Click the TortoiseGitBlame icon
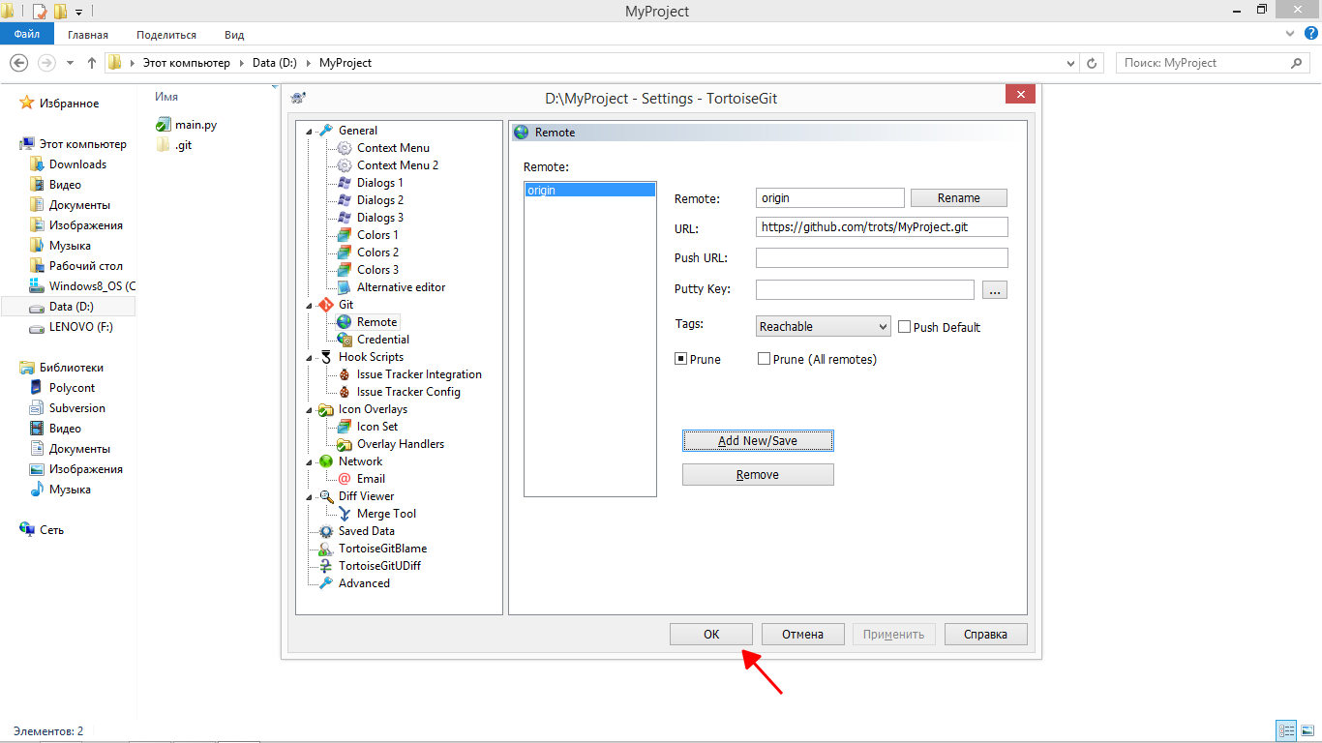This screenshot has width=1322, height=743. coord(326,549)
